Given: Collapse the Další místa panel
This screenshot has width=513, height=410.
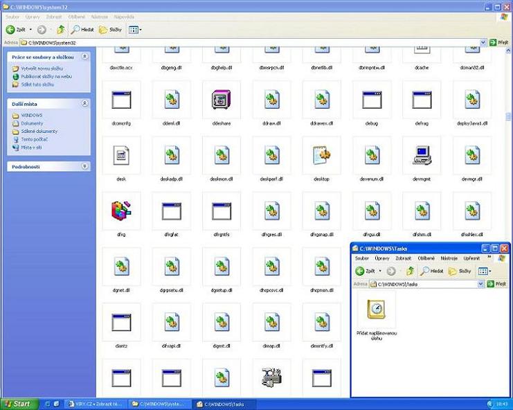Looking at the screenshot, I should coord(84,103).
